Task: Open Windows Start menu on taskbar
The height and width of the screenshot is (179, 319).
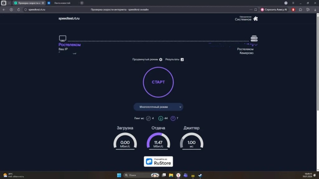Action: click(x=119, y=175)
